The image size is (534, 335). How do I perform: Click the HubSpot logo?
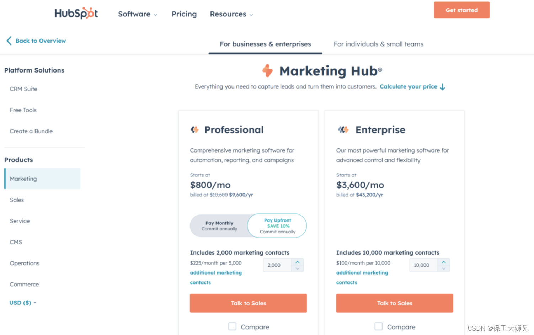click(x=76, y=13)
